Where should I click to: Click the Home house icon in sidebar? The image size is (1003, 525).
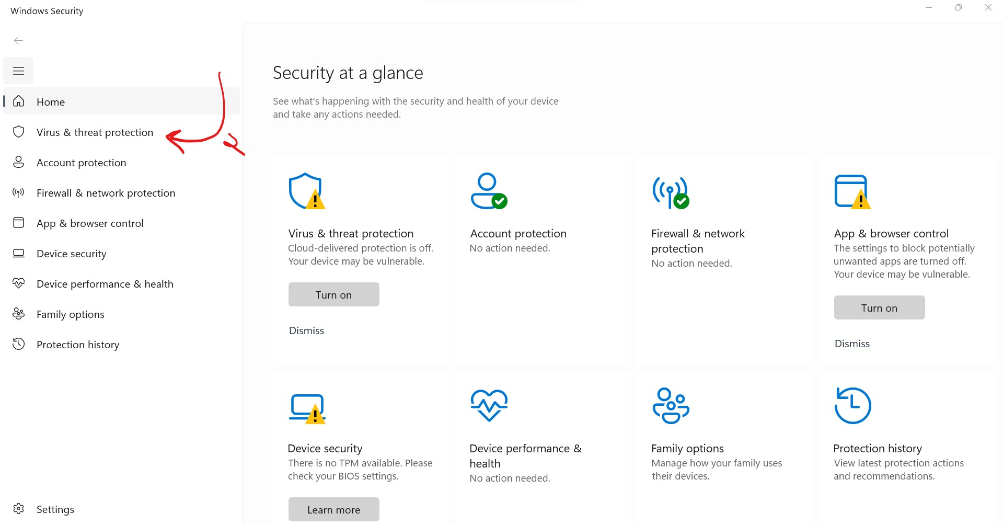[18, 101]
